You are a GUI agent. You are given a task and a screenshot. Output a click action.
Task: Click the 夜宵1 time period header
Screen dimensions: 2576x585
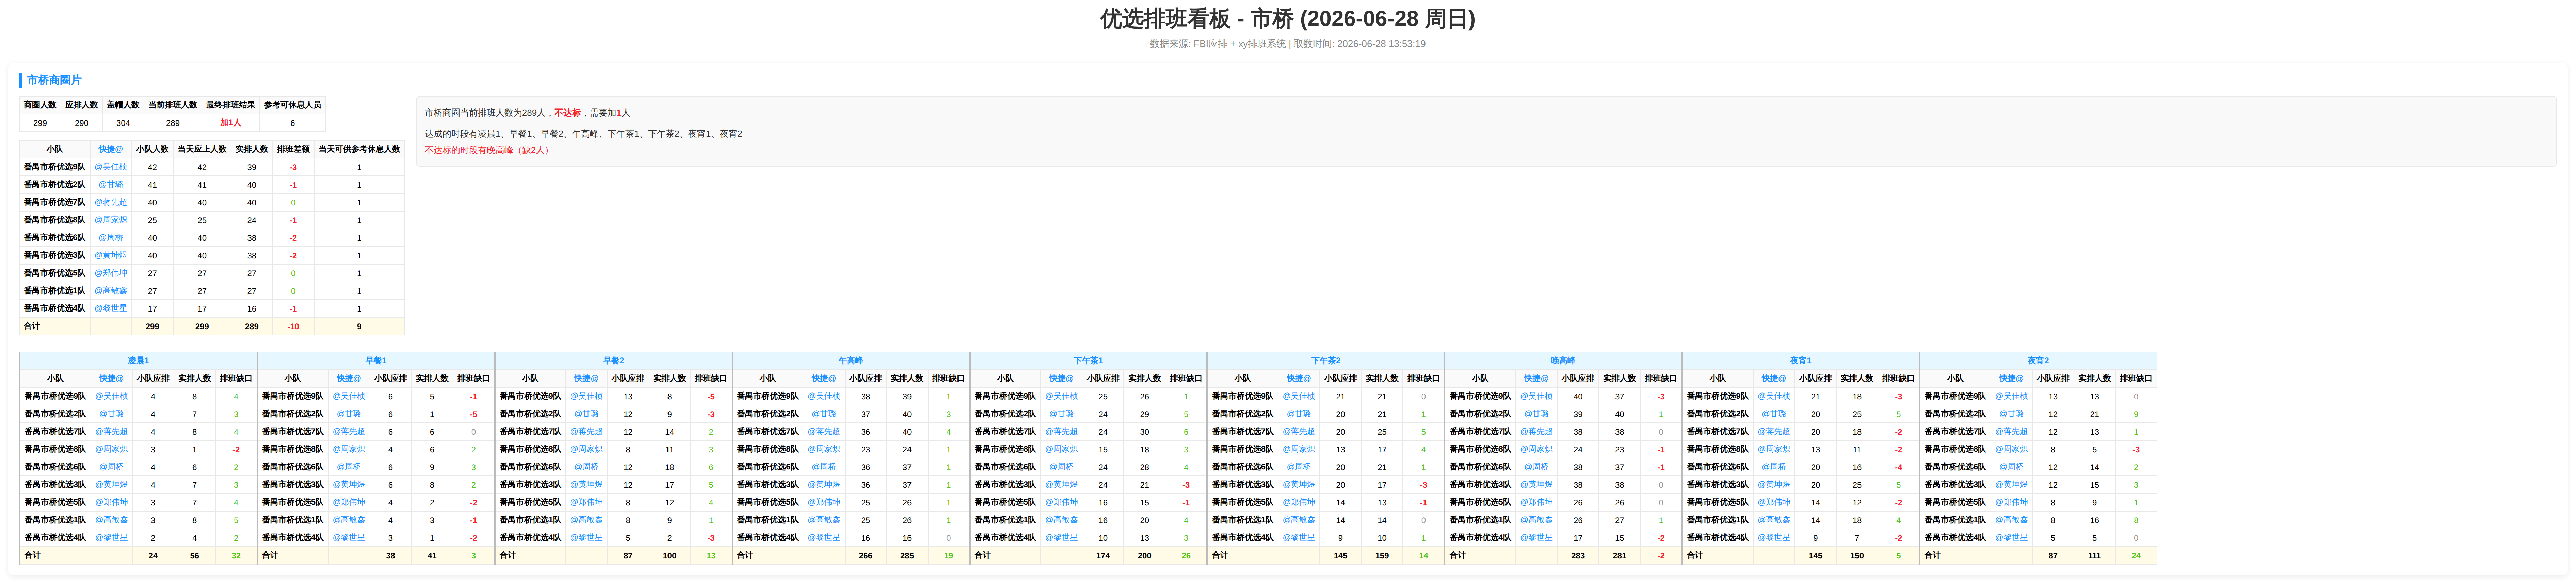pos(1801,361)
